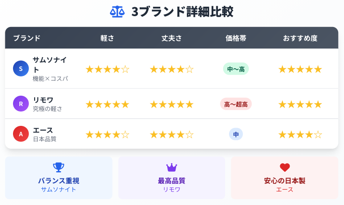
Task: Click the purple R avatar for リモワ
Action: (x=21, y=104)
